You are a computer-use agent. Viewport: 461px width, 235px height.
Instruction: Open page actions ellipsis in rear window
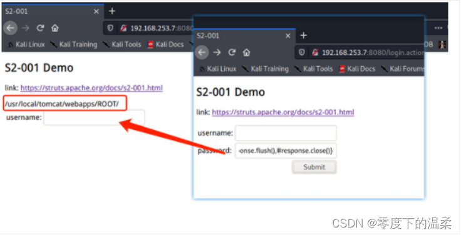coord(438,28)
